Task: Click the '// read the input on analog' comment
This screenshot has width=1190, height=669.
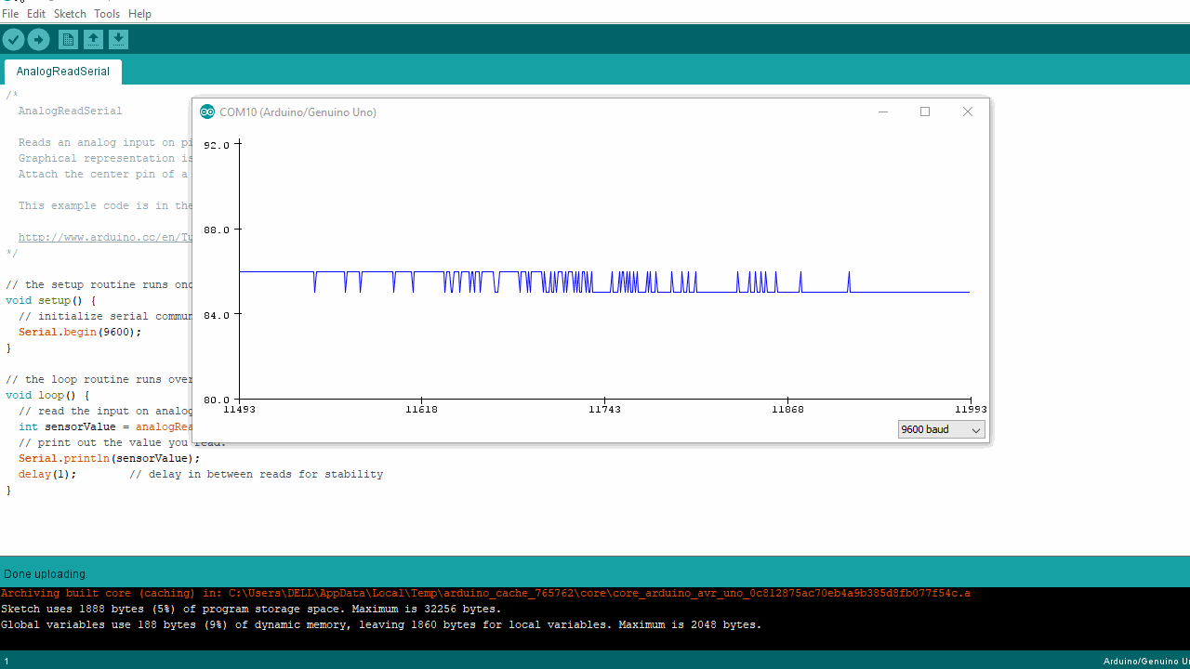Action: [105, 411]
